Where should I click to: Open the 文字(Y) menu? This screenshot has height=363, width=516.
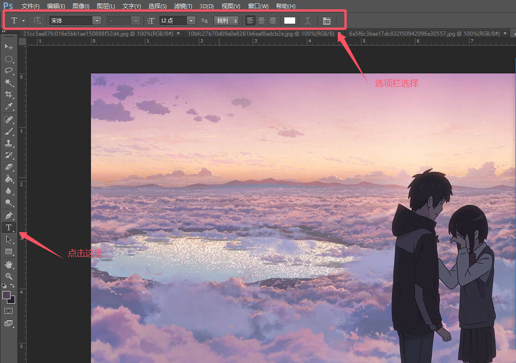click(132, 6)
